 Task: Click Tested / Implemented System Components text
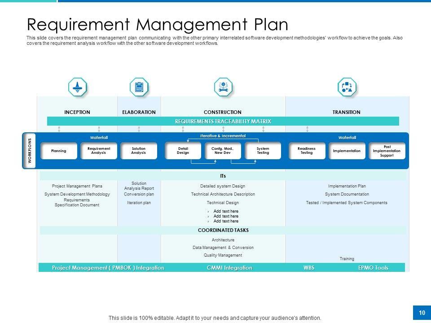347,203
